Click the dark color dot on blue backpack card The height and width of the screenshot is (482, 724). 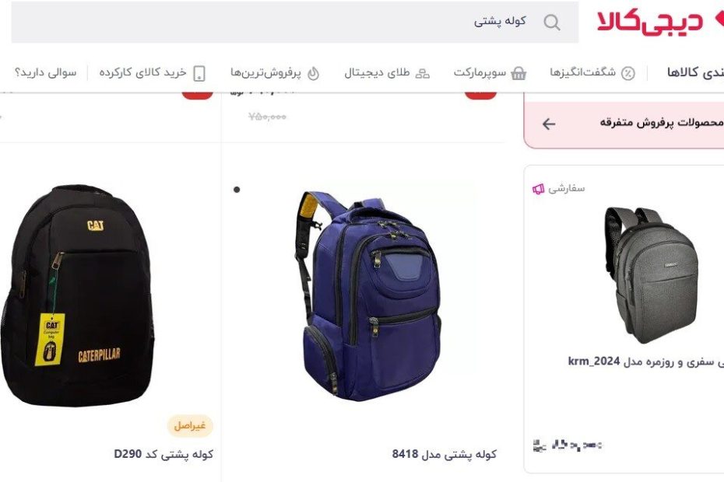(x=237, y=190)
